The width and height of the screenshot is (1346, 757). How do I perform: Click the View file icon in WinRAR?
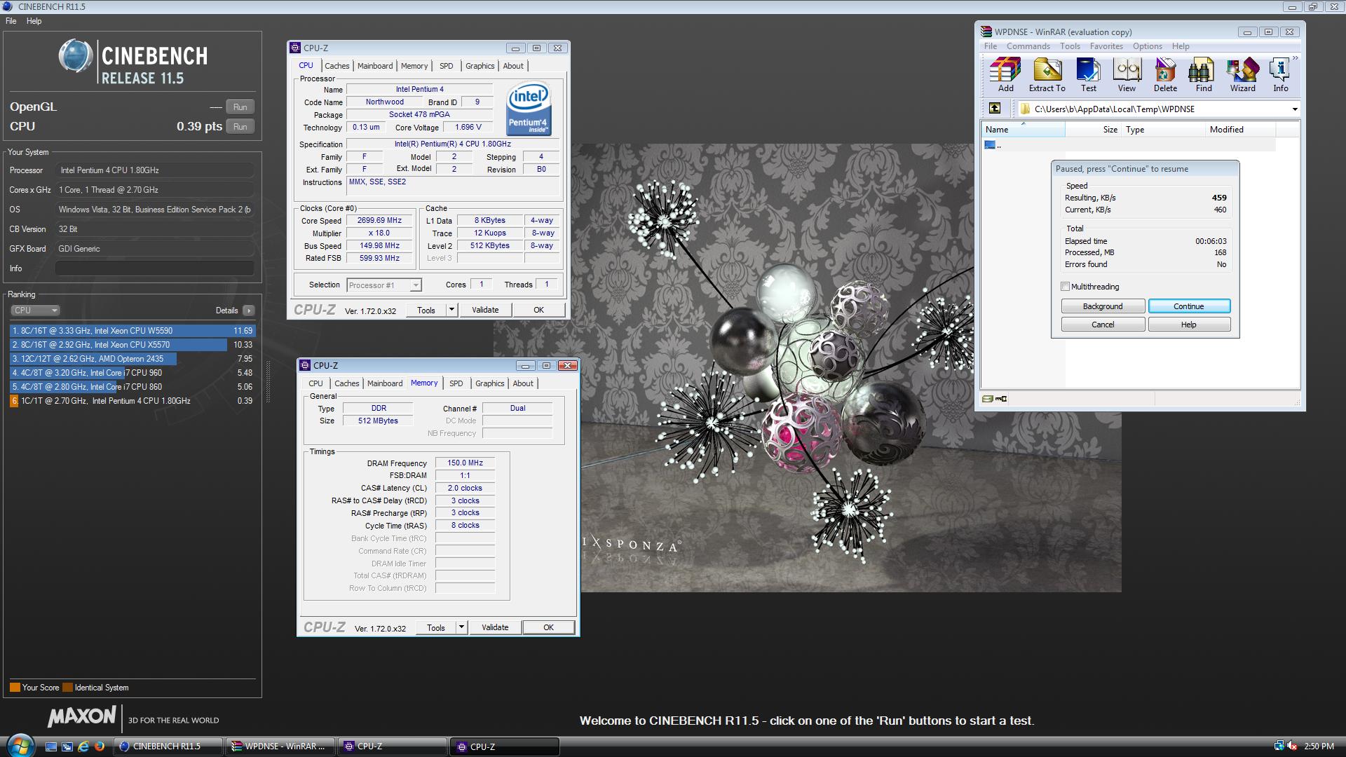point(1127,75)
